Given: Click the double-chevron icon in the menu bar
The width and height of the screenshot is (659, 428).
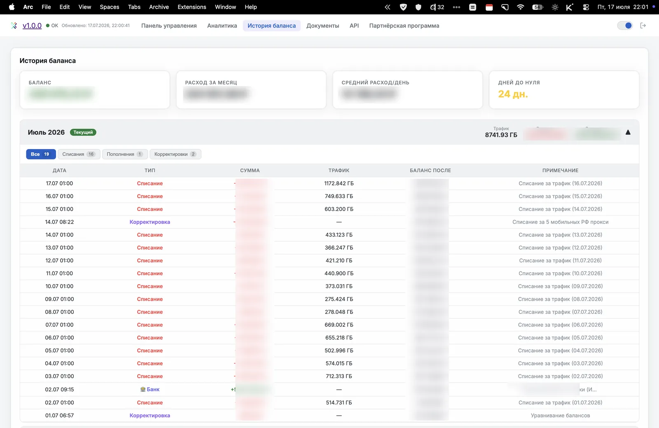Looking at the screenshot, I should point(388,7).
